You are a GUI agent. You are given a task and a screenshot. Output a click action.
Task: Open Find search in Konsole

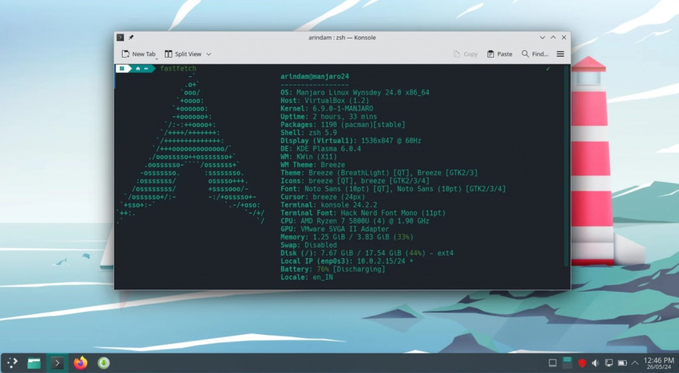535,54
